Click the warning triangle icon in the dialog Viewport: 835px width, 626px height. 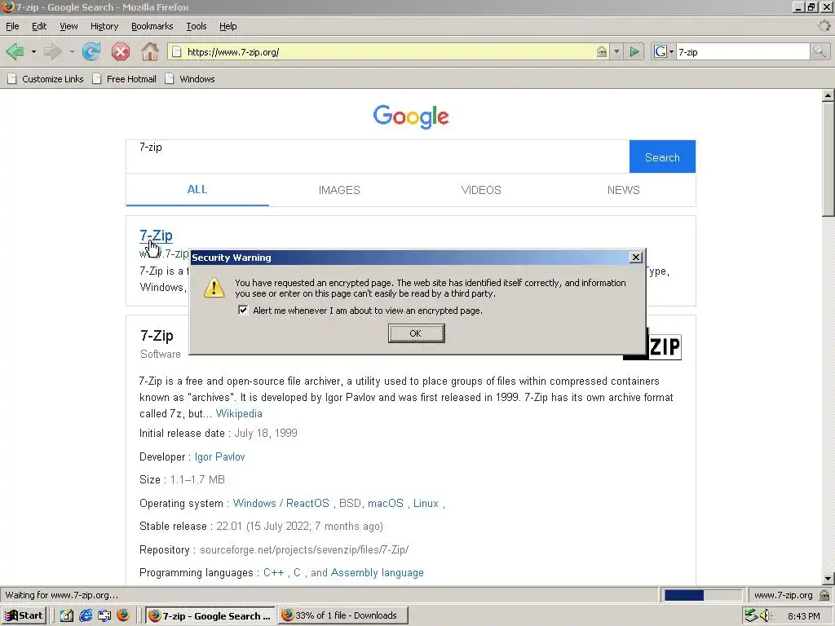click(x=214, y=288)
